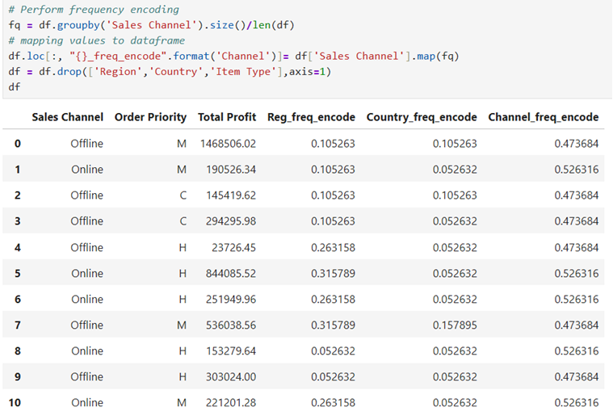Place cursor in the df.drop code line
This screenshot has height=420, width=613.
point(170,72)
